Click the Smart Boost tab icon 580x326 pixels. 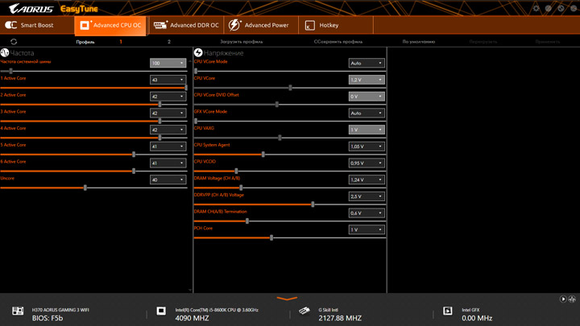click(10, 25)
